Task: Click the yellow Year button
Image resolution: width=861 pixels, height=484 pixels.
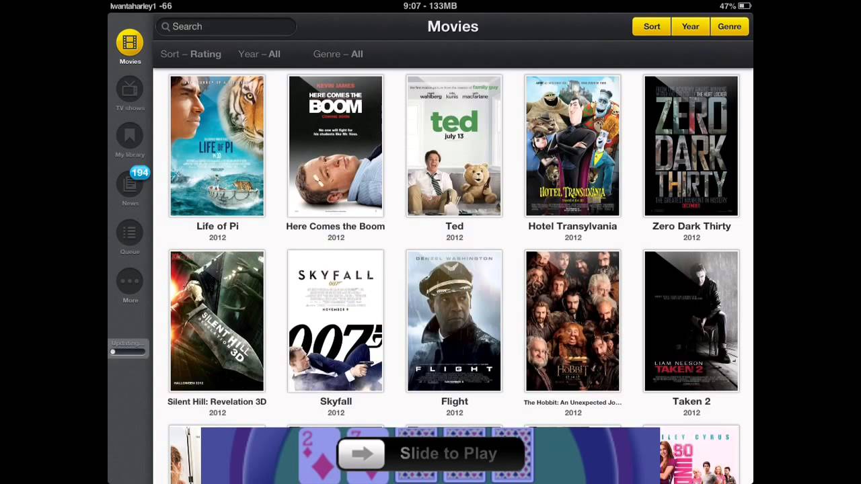Action: pyautogui.click(x=691, y=26)
